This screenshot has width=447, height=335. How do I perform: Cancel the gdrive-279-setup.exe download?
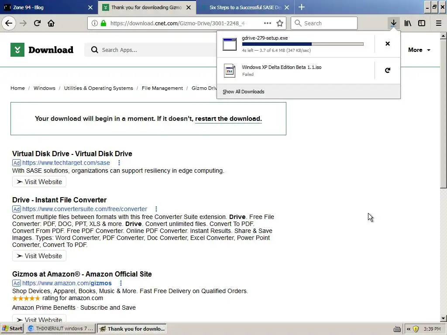[x=388, y=44]
